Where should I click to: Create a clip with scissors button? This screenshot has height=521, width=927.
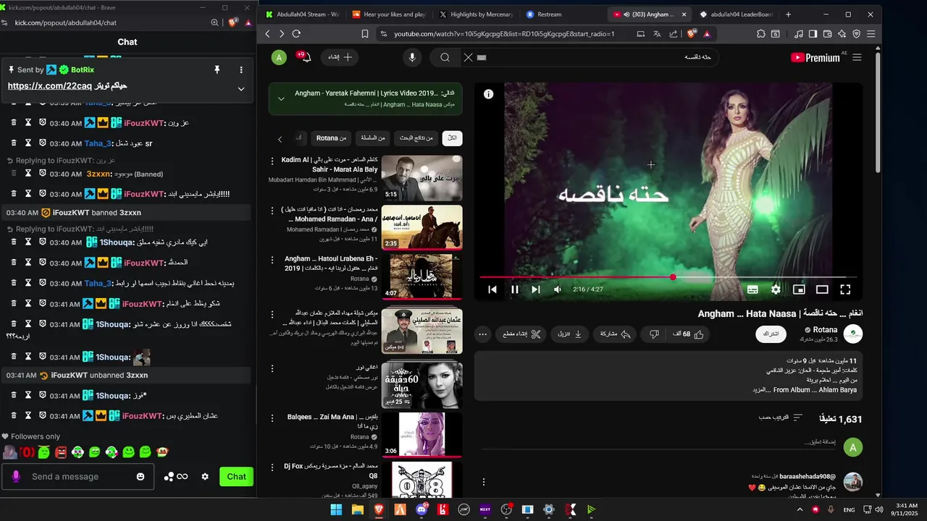(522, 334)
